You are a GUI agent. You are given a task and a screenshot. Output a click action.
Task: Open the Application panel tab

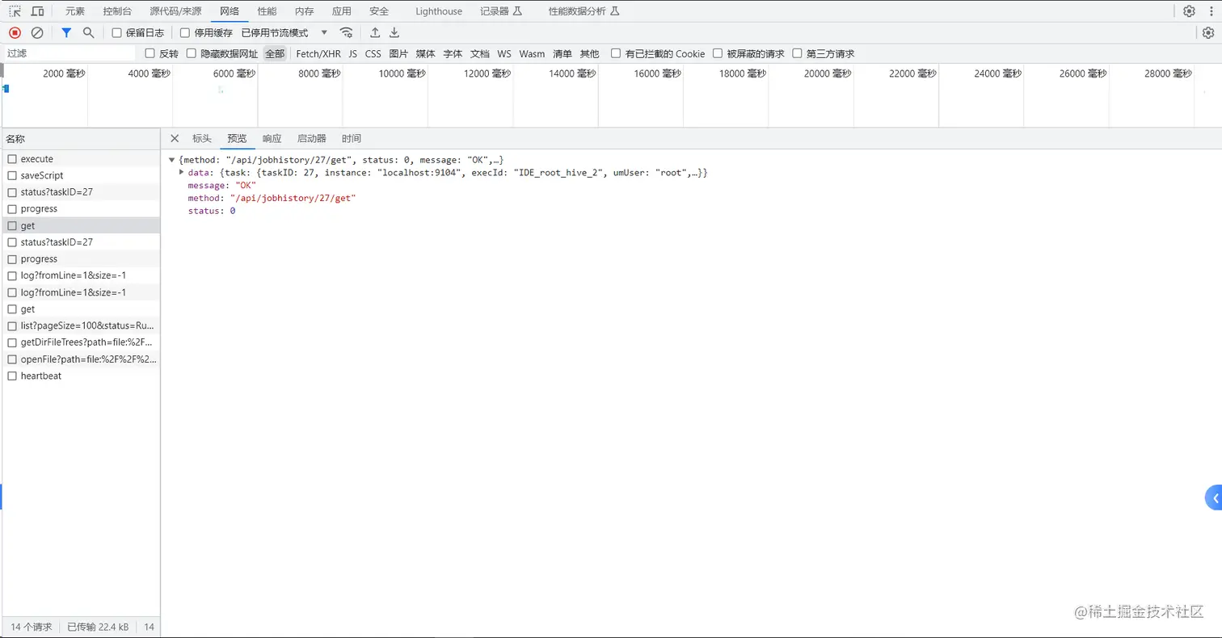[x=342, y=11]
